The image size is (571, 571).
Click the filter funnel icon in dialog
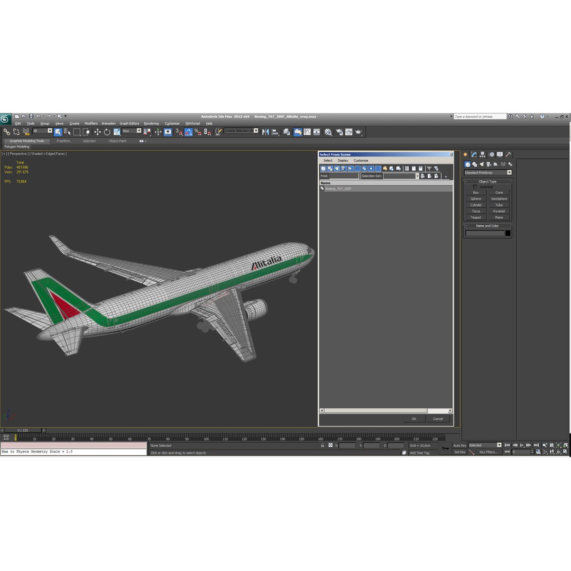pyautogui.click(x=429, y=169)
